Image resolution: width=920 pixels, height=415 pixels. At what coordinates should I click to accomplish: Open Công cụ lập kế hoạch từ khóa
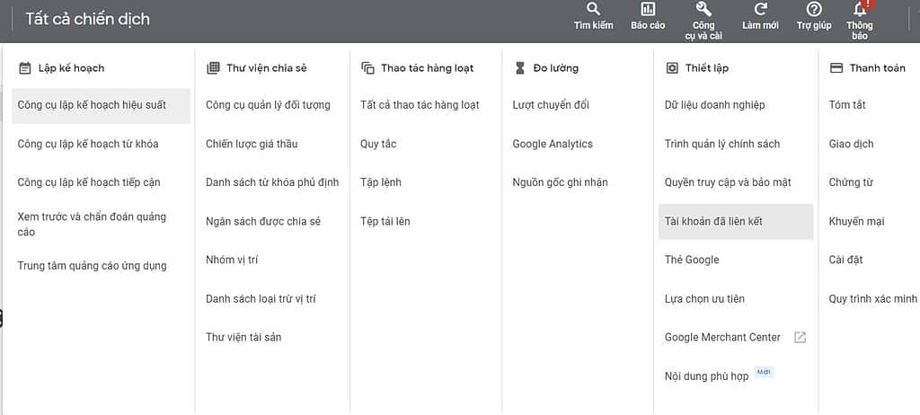88,144
